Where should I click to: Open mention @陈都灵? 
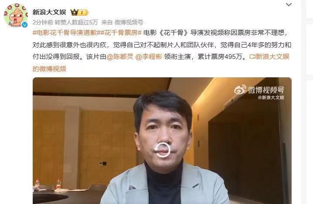tap(120, 57)
